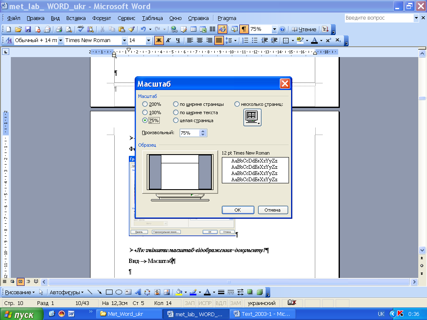Expand the style dropdown 'Обычный + 14'
Image resolution: width=427 pixels, height=320 pixels.
pyautogui.click(x=60, y=40)
